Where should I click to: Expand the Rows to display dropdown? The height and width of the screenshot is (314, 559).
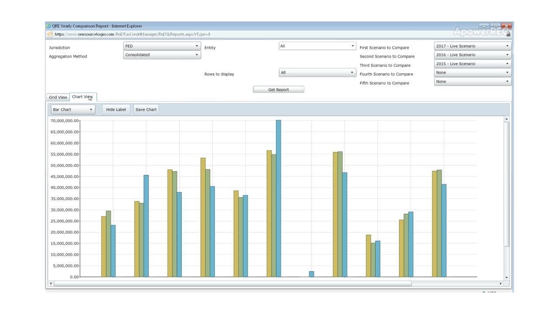317,73
